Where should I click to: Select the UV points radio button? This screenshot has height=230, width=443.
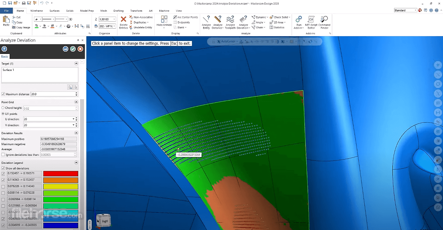pos(3,114)
